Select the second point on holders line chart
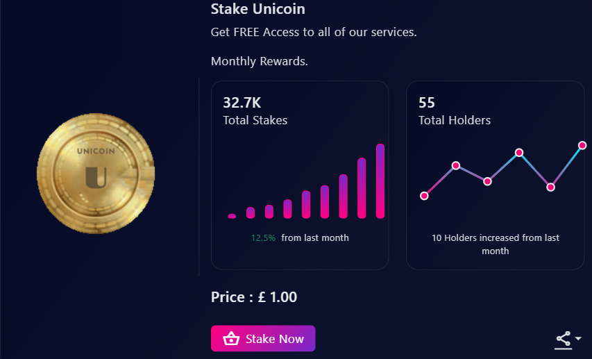The height and width of the screenshot is (359, 592). coord(456,165)
